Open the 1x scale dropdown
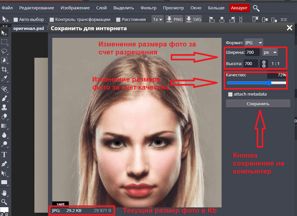 (x=157, y=19)
